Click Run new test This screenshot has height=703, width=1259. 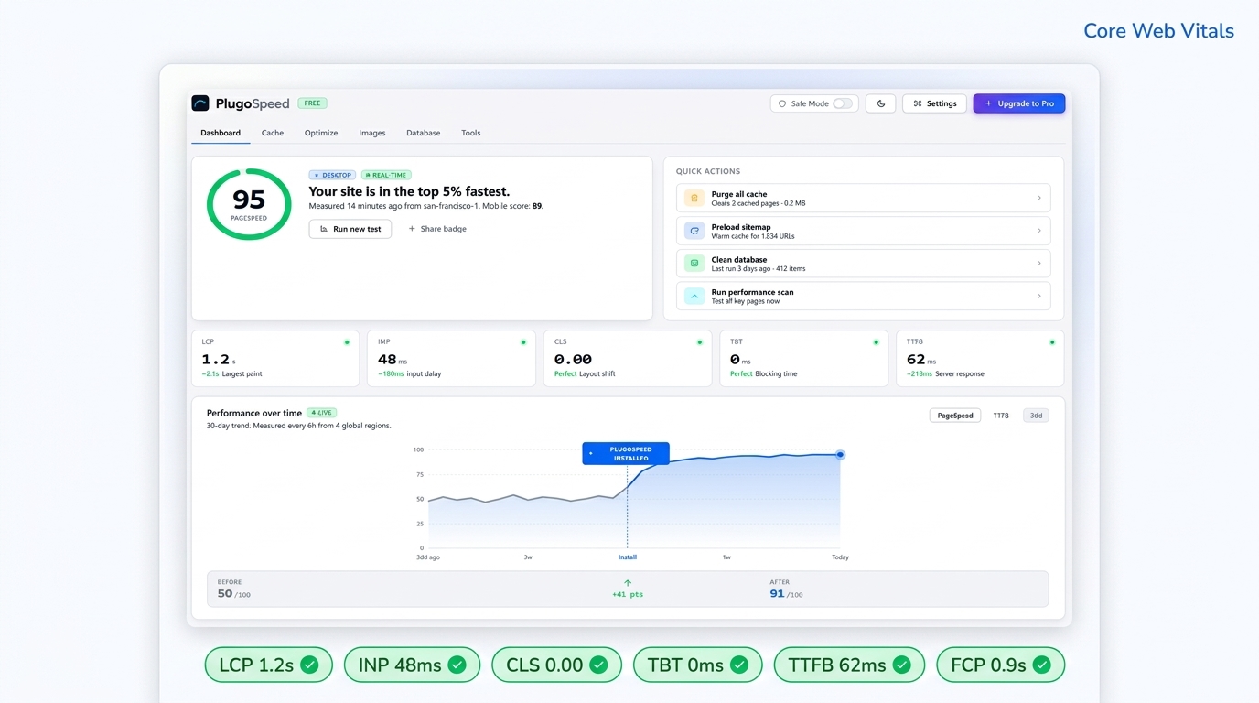tap(350, 229)
